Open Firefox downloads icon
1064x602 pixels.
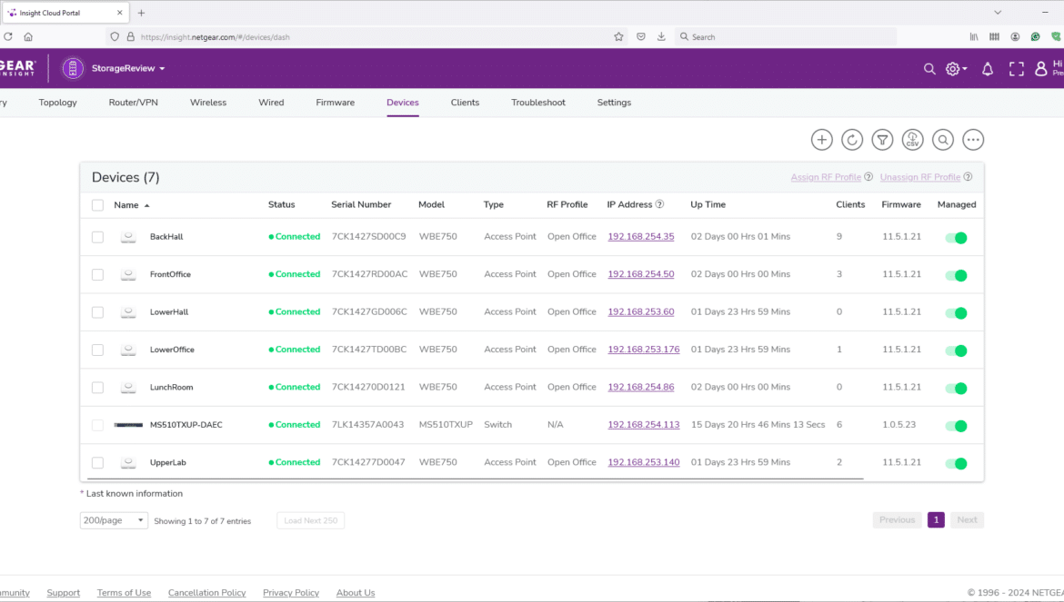tap(661, 36)
